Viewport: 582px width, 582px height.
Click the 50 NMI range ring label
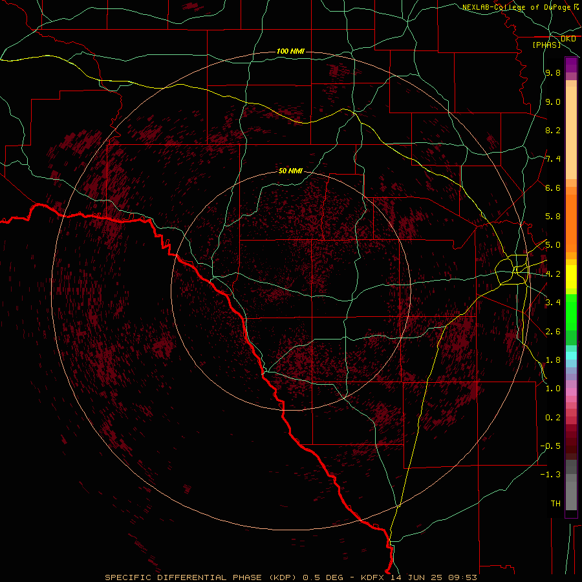tap(290, 171)
